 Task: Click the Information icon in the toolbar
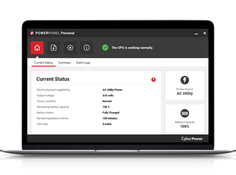tap(87, 48)
